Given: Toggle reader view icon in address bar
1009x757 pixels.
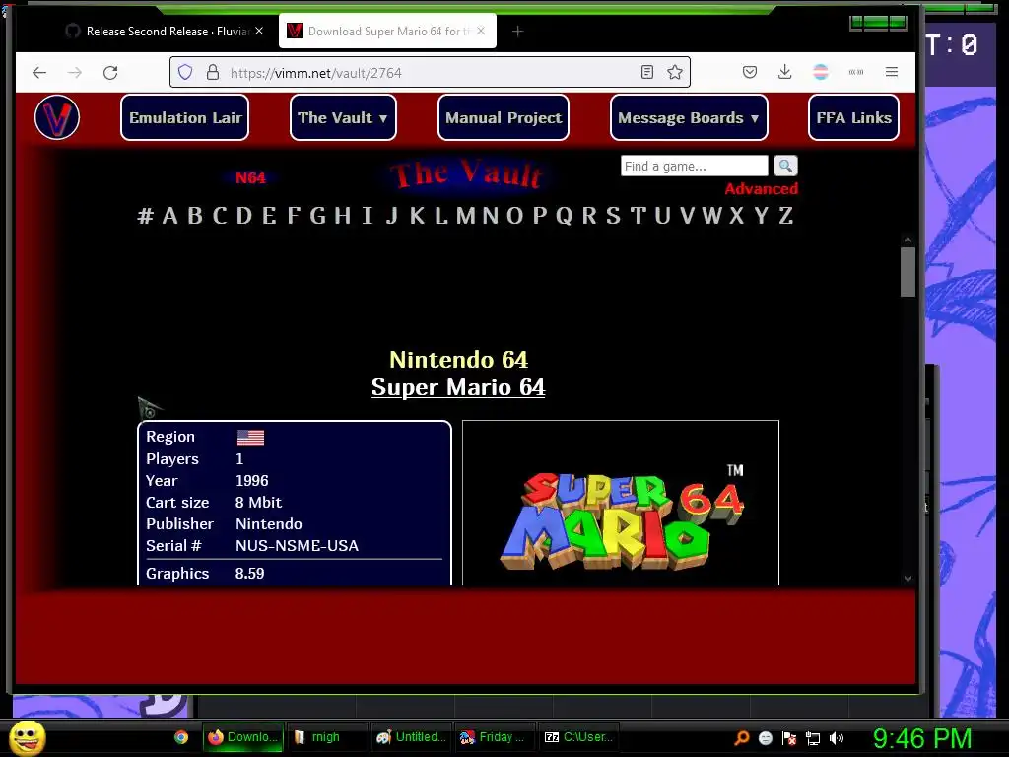Looking at the screenshot, I should pos(647,72).
